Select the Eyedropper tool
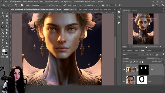The height and width of the screenshot is (93, 165). pos(3,23)
